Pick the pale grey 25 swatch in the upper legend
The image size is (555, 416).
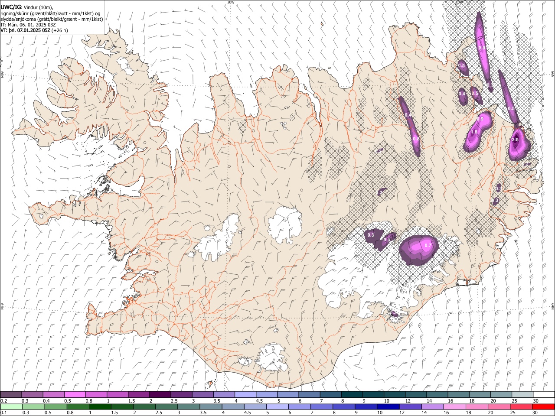pos(522,395)
